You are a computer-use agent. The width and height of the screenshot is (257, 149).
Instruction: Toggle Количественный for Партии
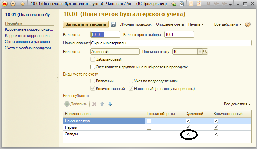point(216,127)
